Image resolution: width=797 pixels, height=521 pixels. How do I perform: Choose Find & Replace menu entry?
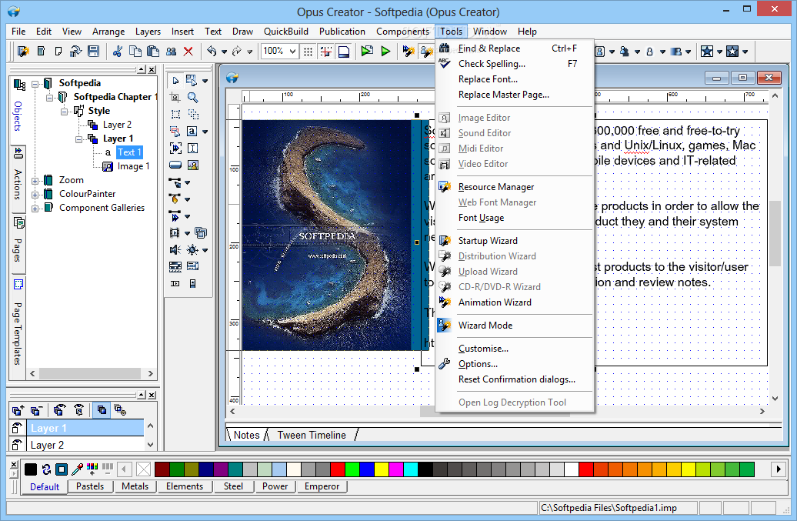[515, 48]
